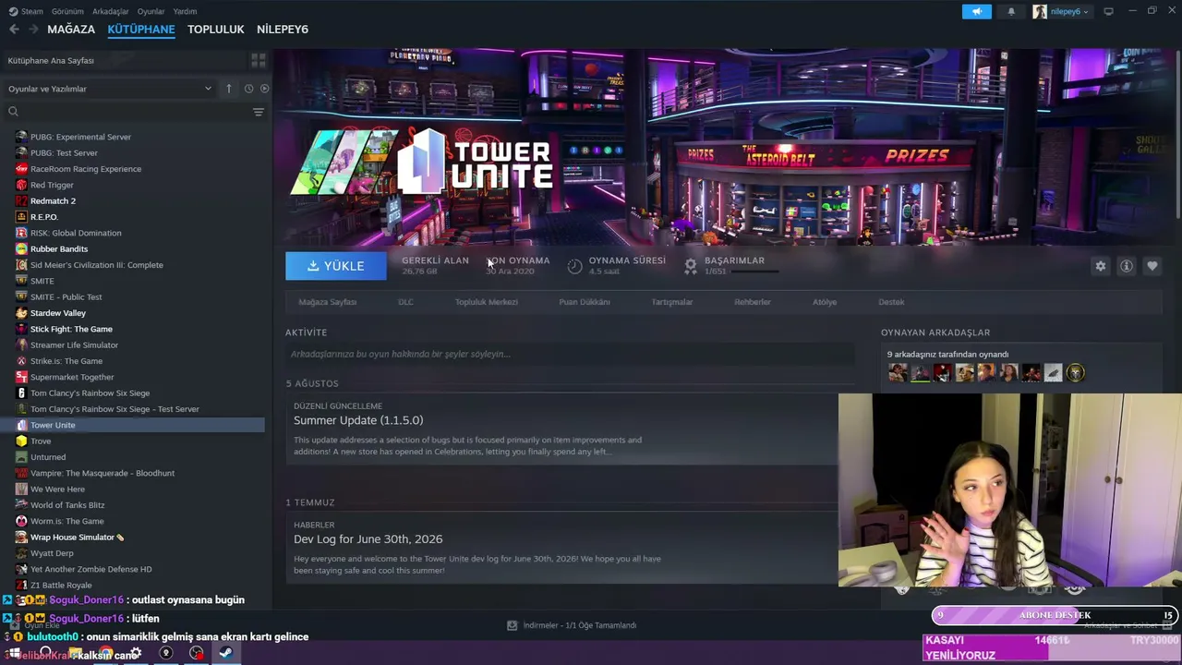Viewport: 1182px width, 665px height.
Task: Go back with the left arrow
Action: pyautogui.click(x=14, y=30)
